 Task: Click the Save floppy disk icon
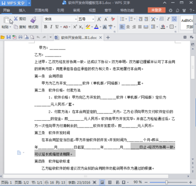(8, 37)
